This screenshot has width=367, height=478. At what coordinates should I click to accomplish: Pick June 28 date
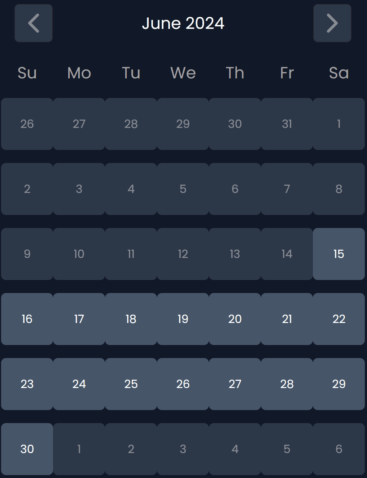287,384
